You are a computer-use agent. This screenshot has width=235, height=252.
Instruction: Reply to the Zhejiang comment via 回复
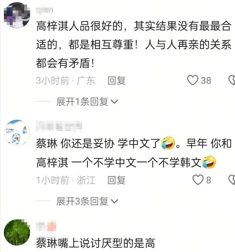(x=116, y=180)
